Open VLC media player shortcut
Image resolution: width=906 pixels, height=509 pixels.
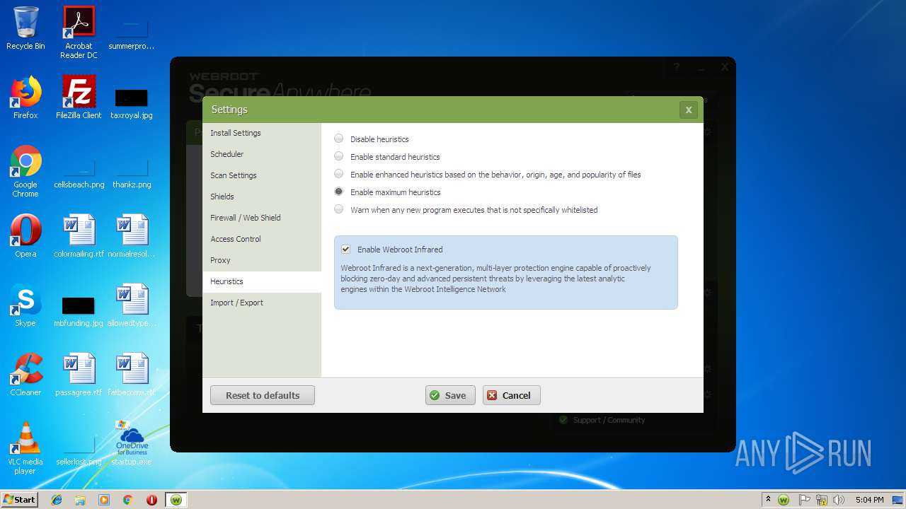pyautogui.click(x=25, y=449)
